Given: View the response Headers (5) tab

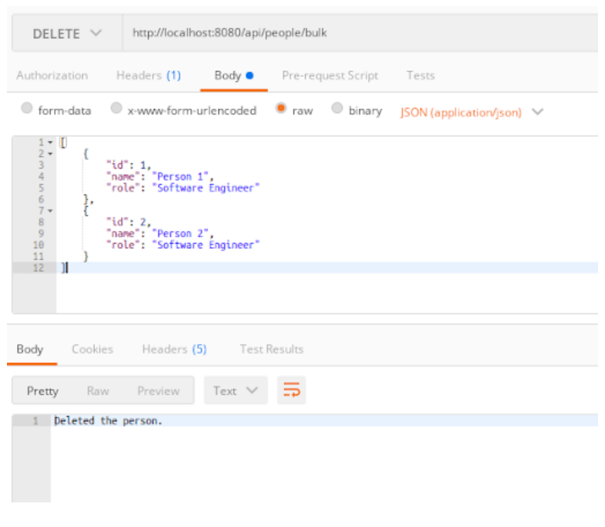Looking at the screenshot, I should pos(174,349).
